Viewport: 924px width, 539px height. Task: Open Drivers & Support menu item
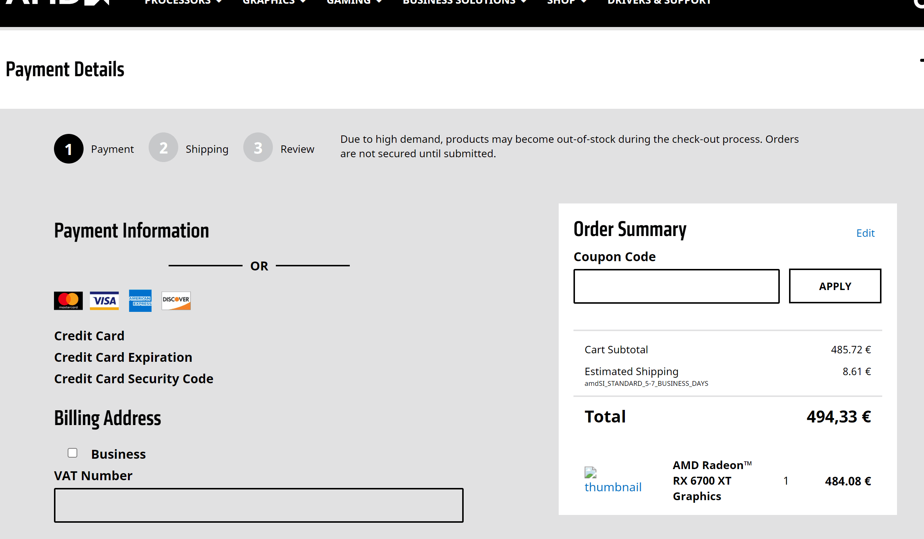click(659, 2)
